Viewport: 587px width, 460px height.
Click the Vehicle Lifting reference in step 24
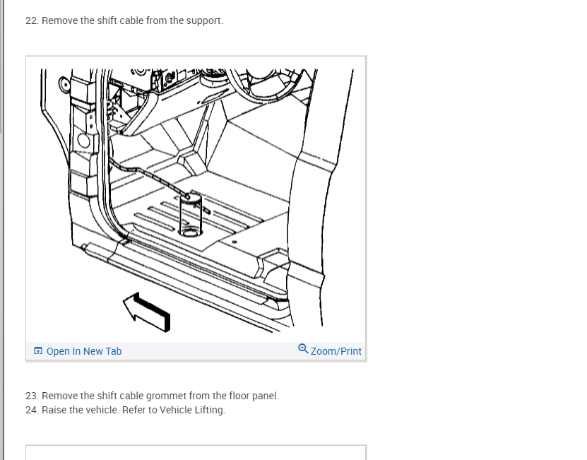coord(192,410)
